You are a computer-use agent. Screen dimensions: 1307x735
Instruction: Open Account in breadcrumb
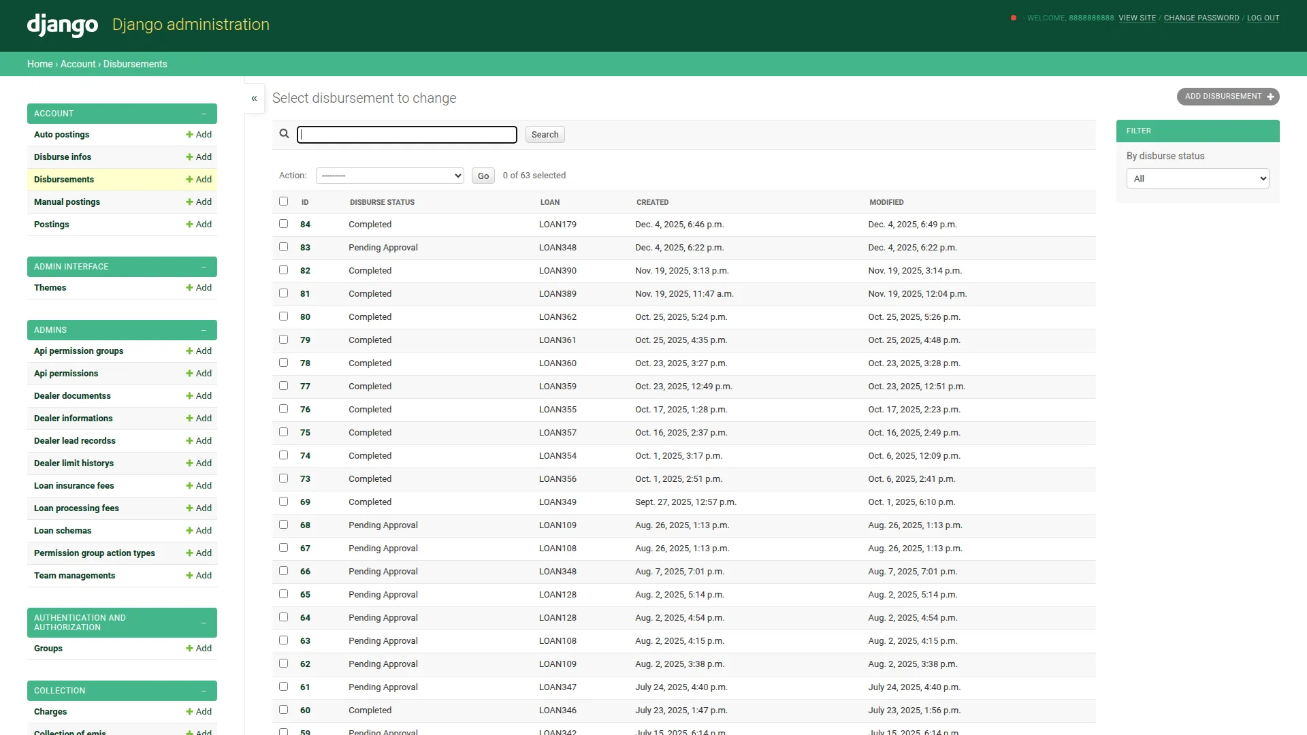(78, 64)
